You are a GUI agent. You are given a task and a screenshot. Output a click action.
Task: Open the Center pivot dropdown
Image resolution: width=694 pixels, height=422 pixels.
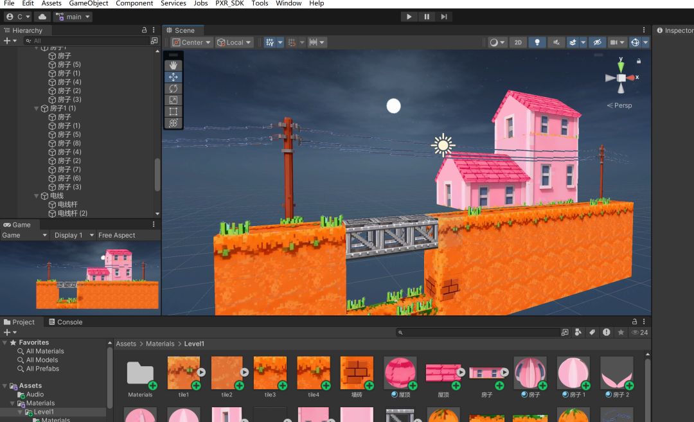[191, 42]
